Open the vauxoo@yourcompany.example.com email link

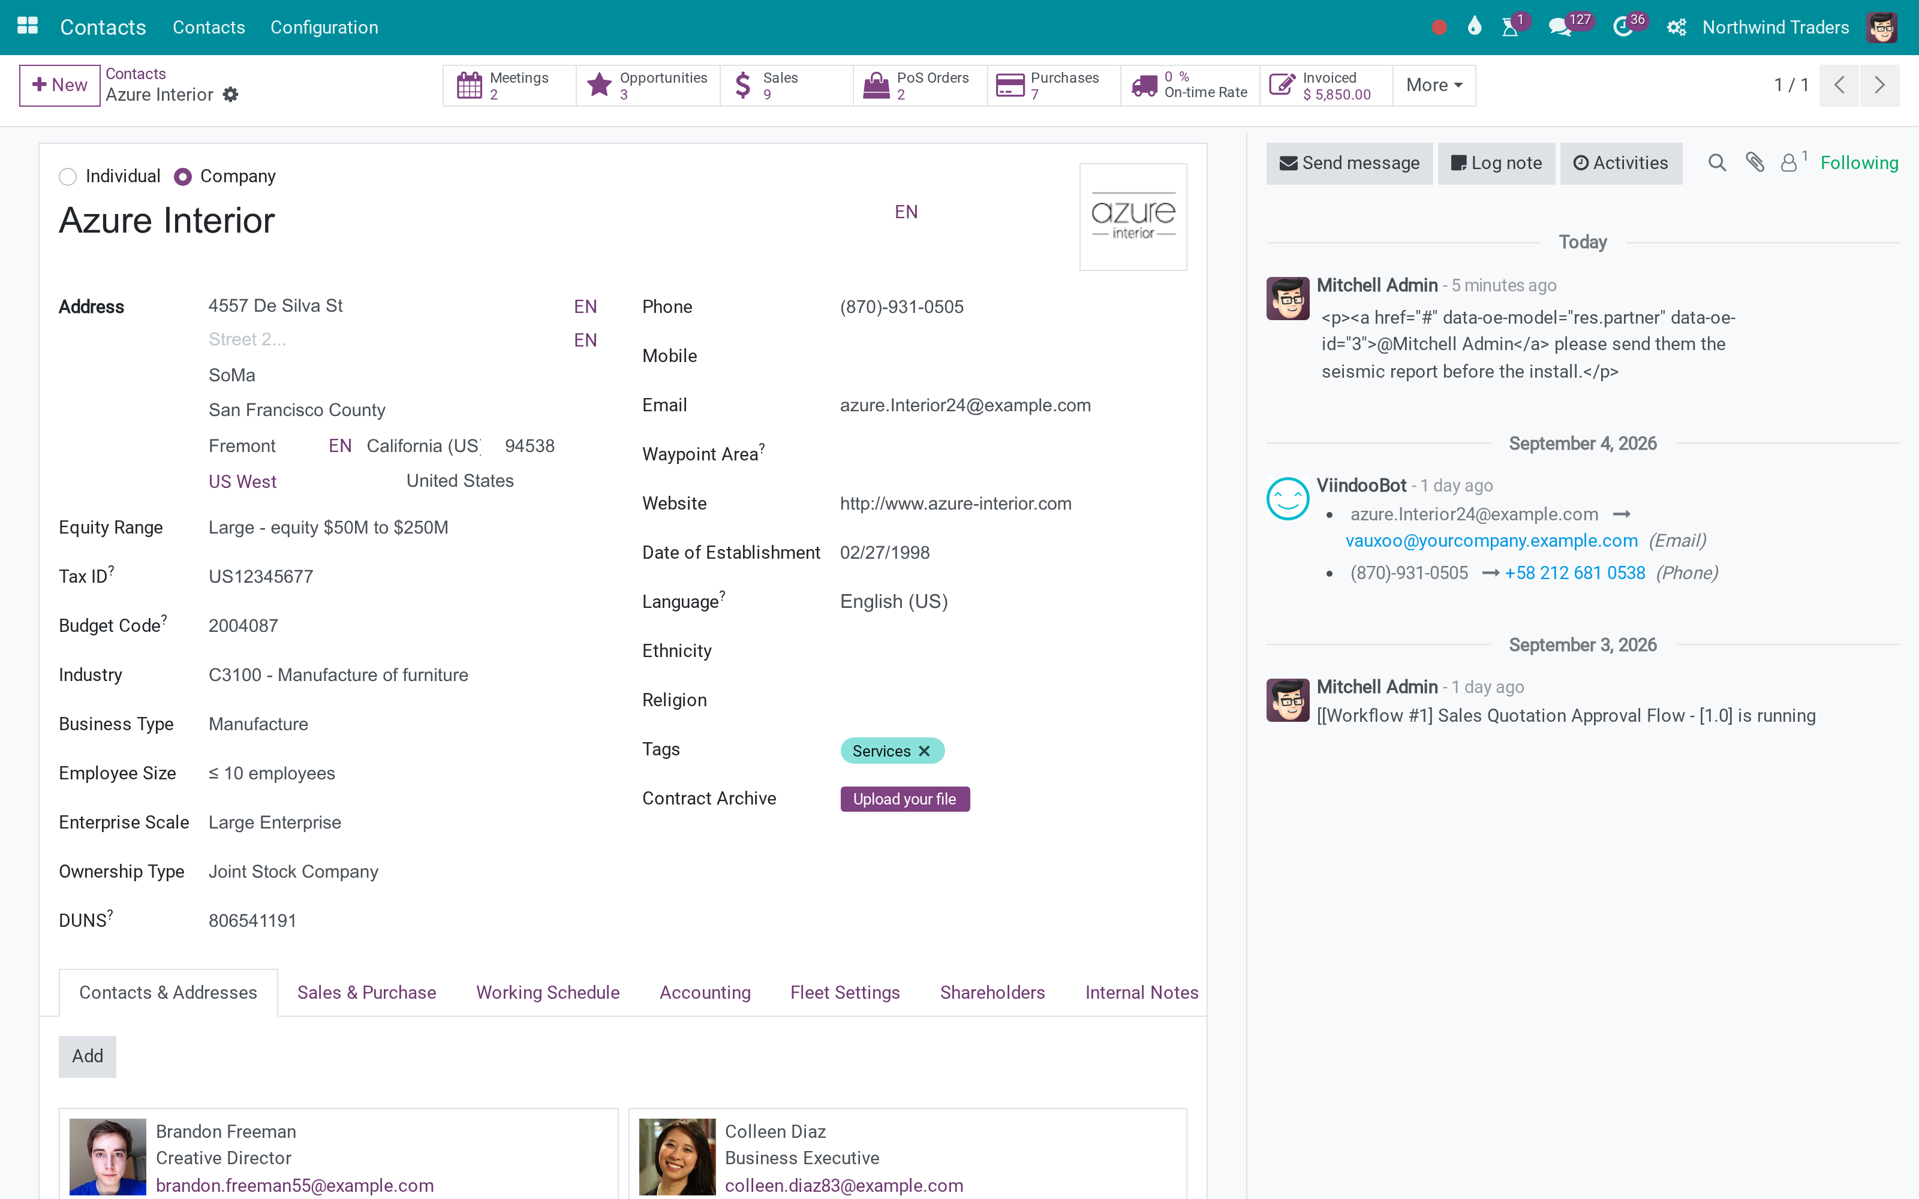click(x=1491, y=541)
